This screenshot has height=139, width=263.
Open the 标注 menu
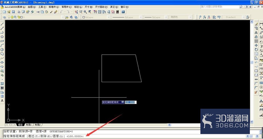coord(78,7)
